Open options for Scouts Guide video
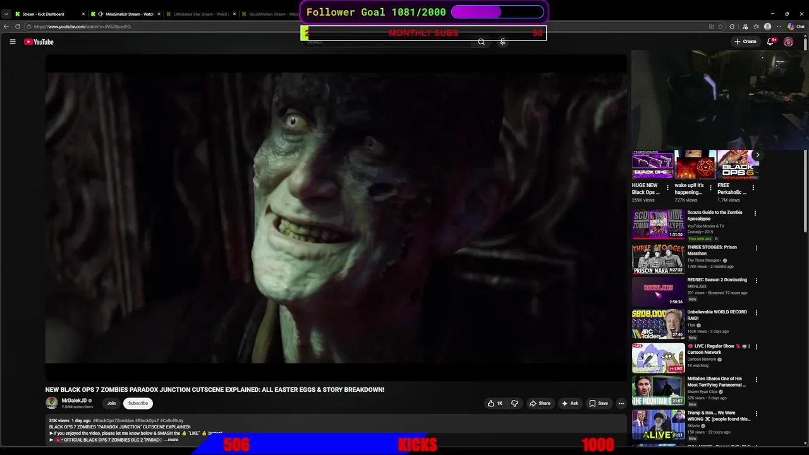 755,214
